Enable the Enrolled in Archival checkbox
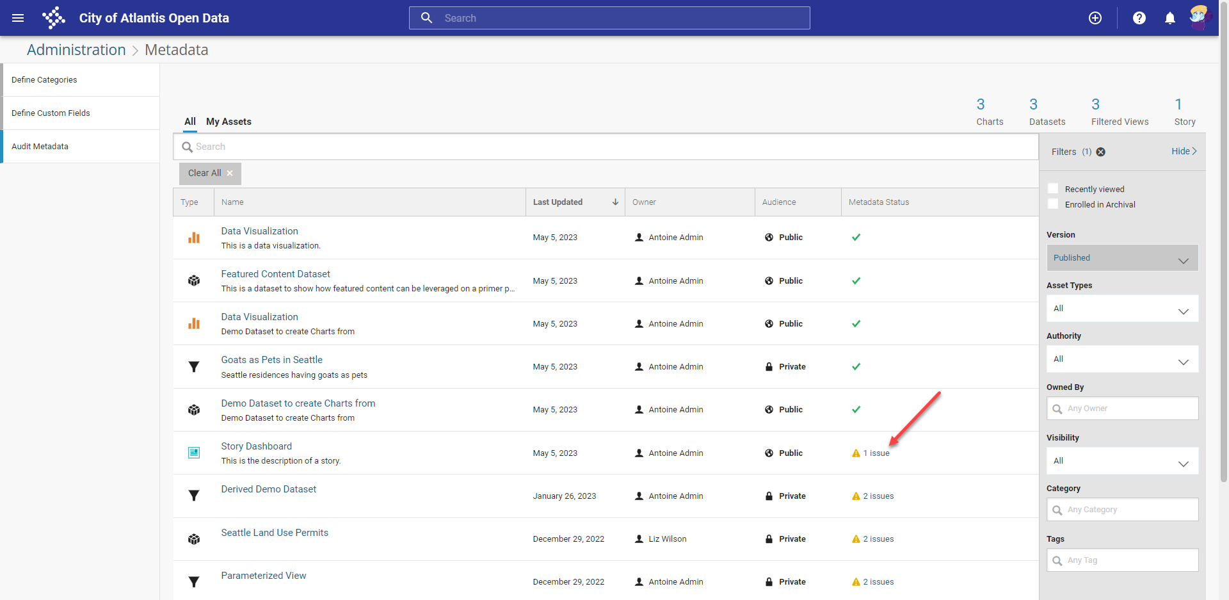Viewport: 1229px width, 600px height. coord(1053,204)
